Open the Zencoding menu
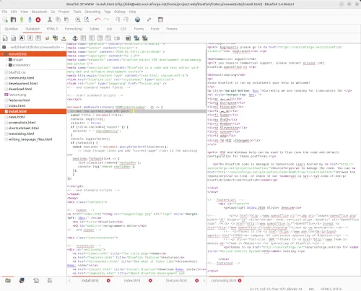The width and height of the screenshot is (361, 291). (92, 12)
